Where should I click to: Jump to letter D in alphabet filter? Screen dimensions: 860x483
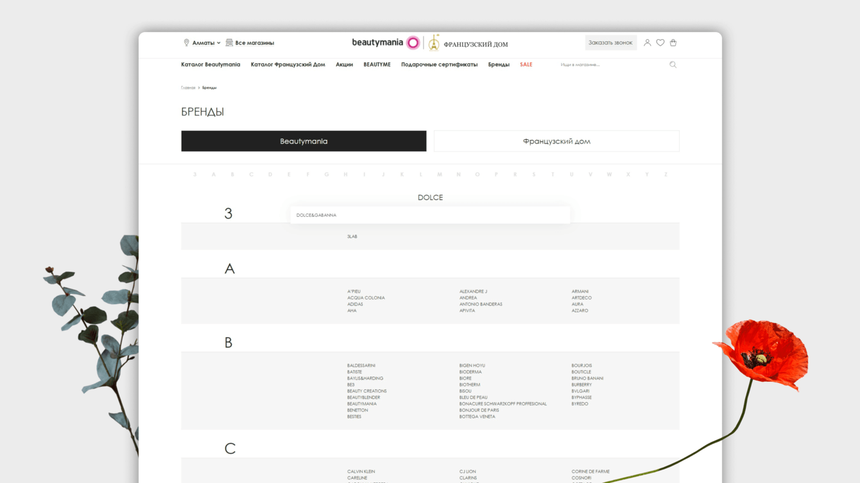point(270,174)
